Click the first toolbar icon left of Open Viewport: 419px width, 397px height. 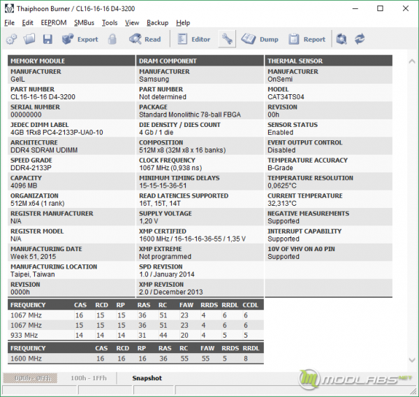(12, 40)
